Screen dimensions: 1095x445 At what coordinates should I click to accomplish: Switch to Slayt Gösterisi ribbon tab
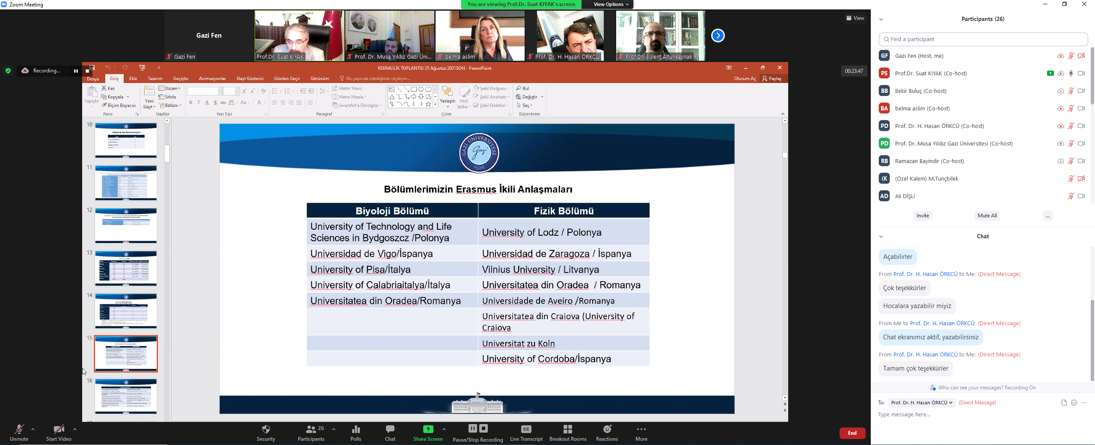(250, 79)
